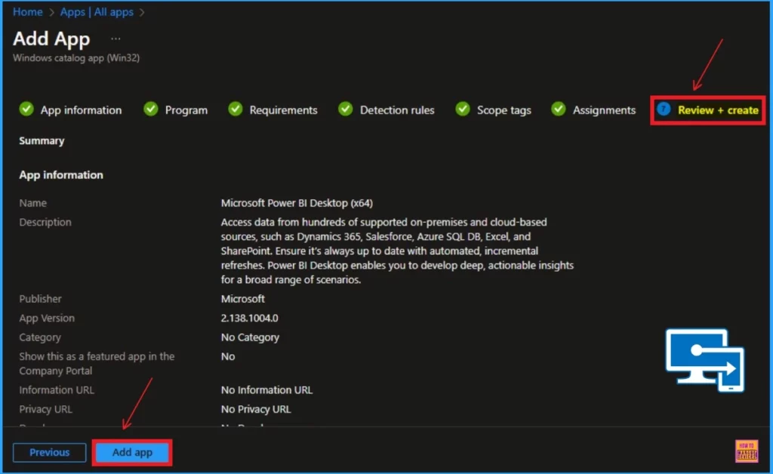
Task: Select the No Information URL value
Action: coord(266,390)
